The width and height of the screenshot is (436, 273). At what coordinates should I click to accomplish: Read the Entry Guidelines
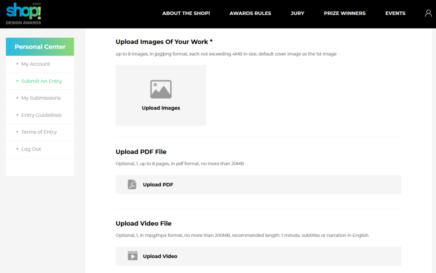coord(41,115)
